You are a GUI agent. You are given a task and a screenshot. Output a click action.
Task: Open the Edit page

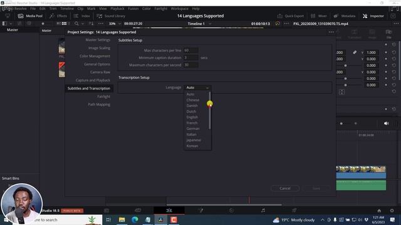[169, 211]
